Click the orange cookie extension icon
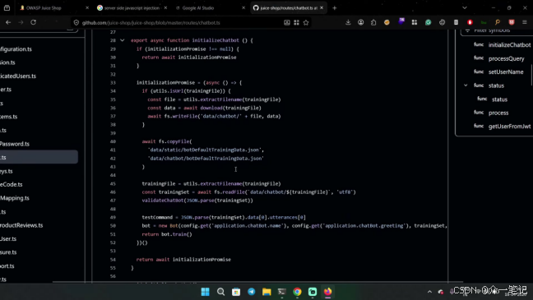Image resolution: width=533 pixels, height=300 pixels. [x=387, y=22]
